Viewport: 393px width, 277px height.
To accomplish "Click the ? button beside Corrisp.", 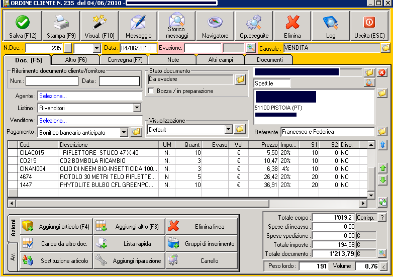I will tap(382, 218).
